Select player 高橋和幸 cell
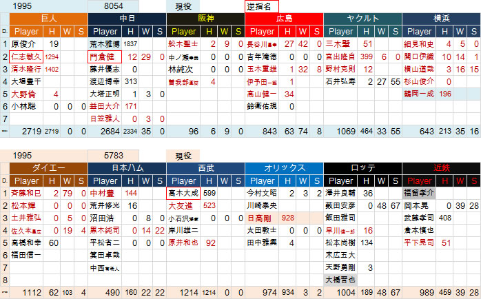 26,243
